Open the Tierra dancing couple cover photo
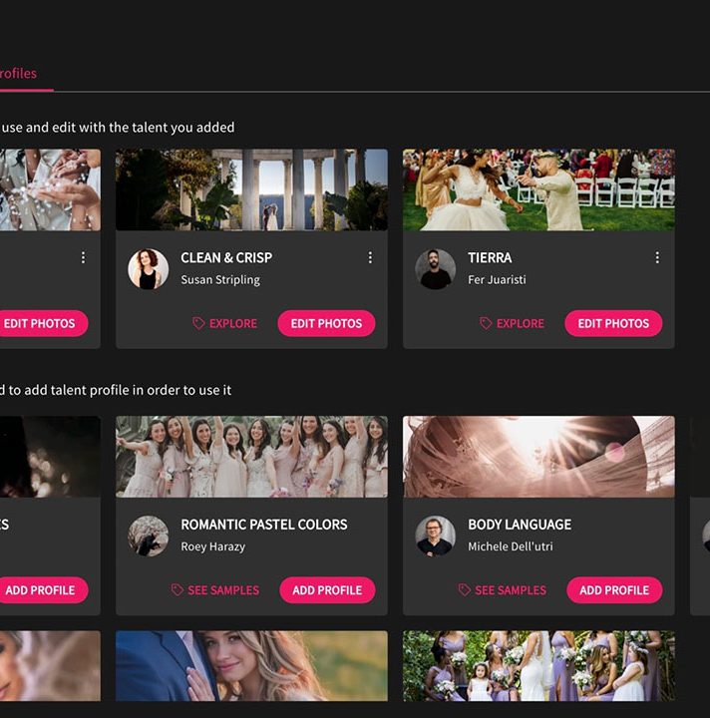The image size is (710, 718). [x=538, y=189]
